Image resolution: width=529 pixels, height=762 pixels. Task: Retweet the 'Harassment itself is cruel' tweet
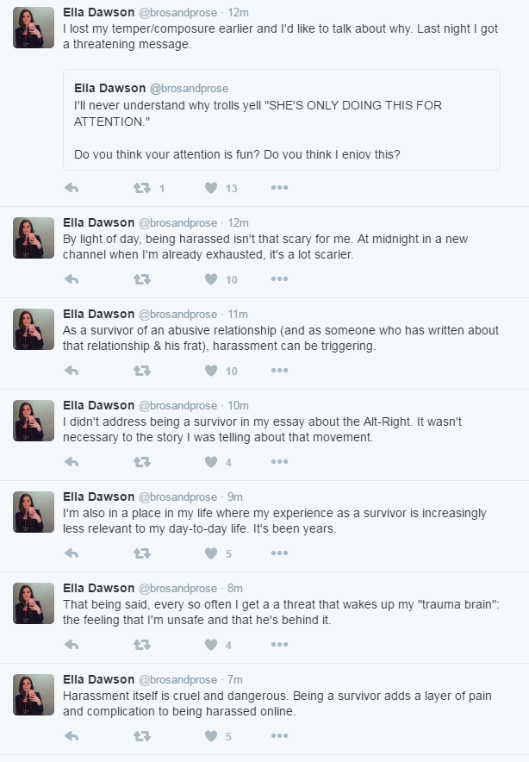142,736
